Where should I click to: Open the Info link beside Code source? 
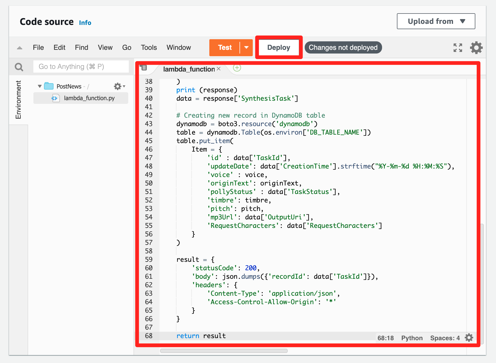85,23
